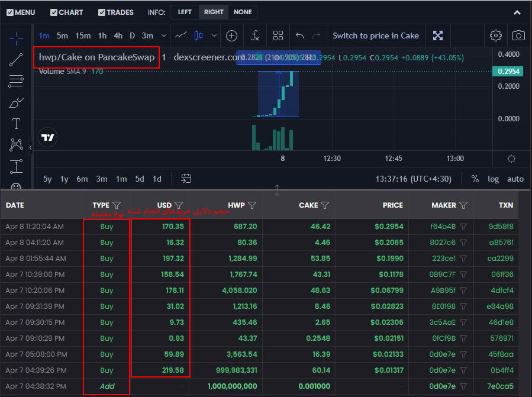Open the go-to-date calendar icon
Viewport: 532px width, 397px height.
click(x=186, y=179)
